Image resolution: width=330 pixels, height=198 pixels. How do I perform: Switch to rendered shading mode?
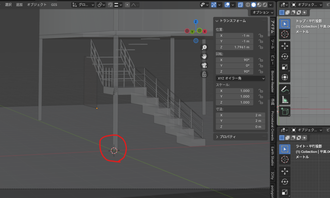pos(264,5)
